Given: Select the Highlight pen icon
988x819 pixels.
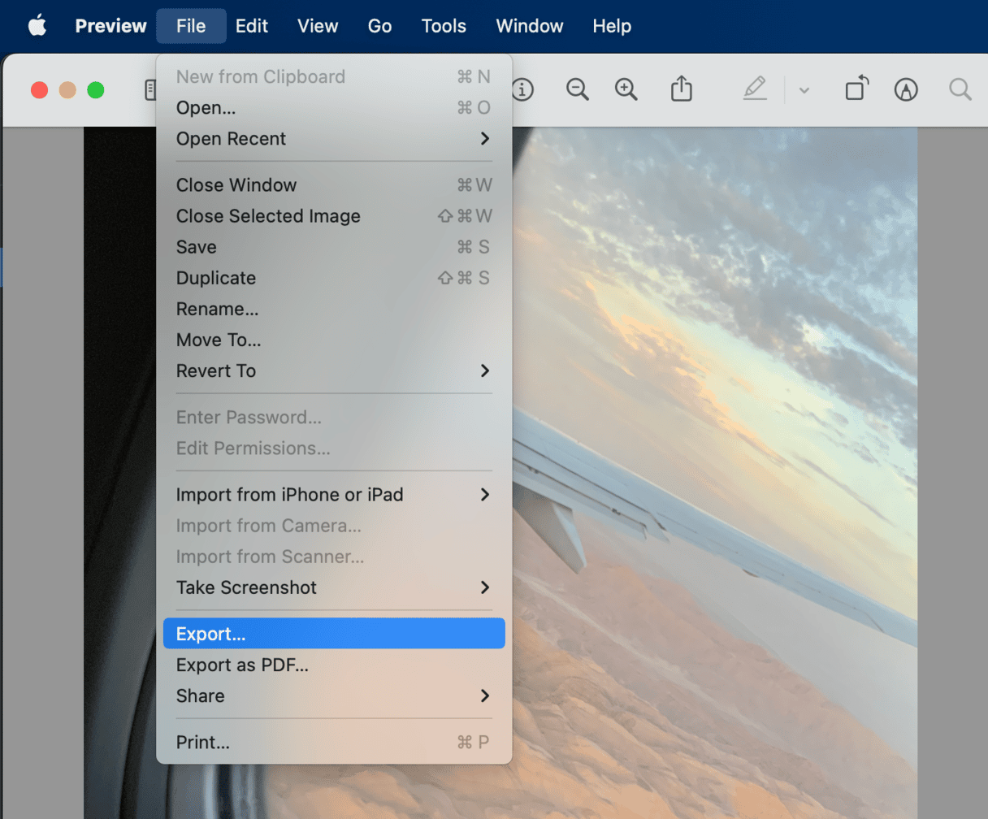Looking at the screenshot, I should coord(755,89).
